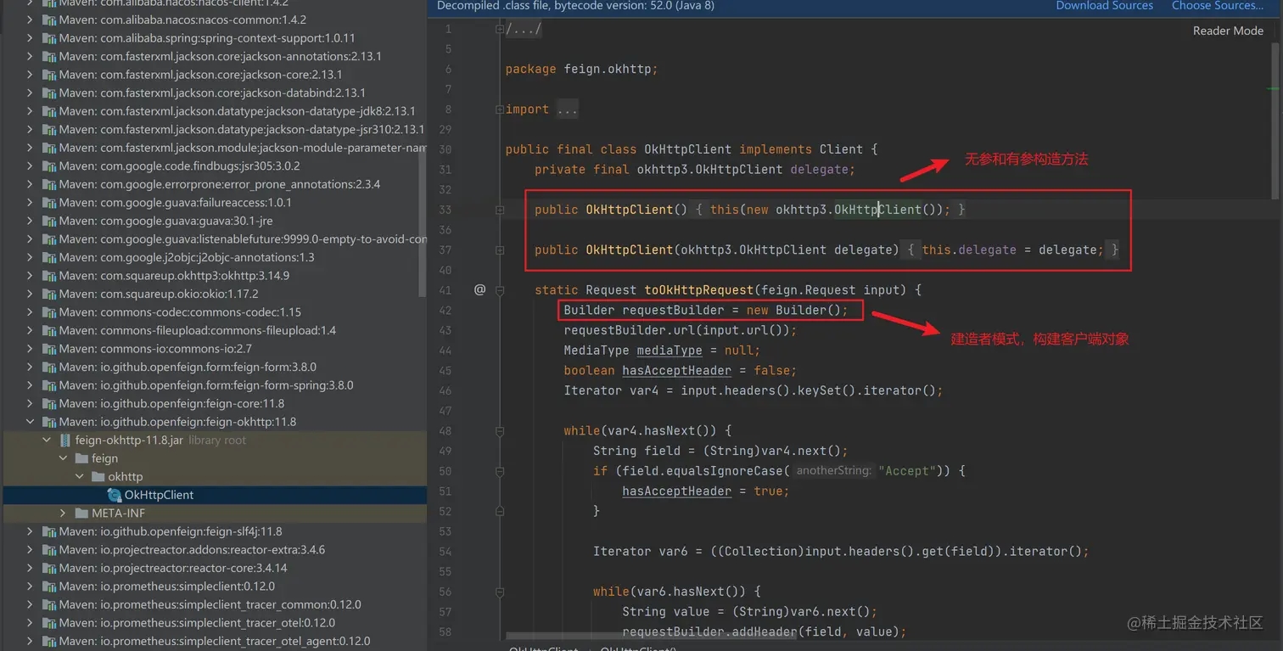Select Maven simpleclient_tracer_common:0.12.0 row
Viewport: 1283px width, 651px height.
pyautogui.click(x=215, y=604)
